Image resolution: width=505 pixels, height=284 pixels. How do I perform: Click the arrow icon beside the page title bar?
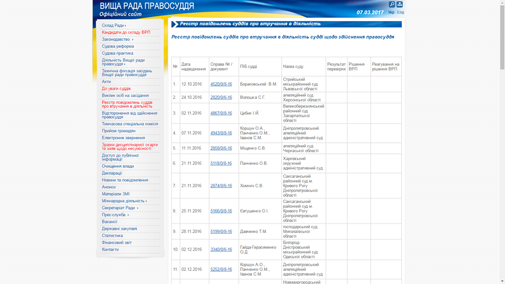pos(175,24)
